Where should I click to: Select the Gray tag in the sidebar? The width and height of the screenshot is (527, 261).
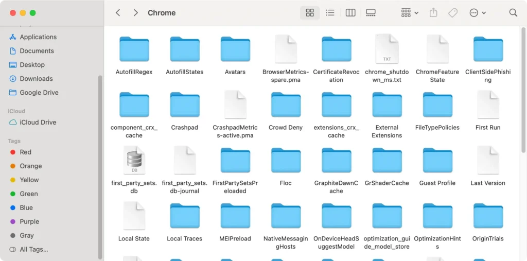[22, 235]
